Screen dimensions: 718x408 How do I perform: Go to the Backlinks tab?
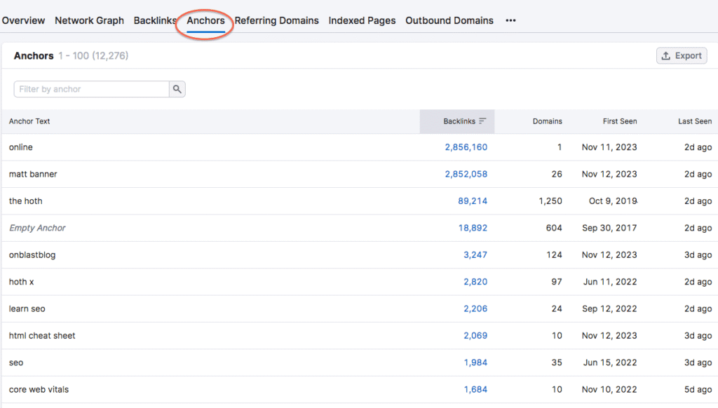155,21
